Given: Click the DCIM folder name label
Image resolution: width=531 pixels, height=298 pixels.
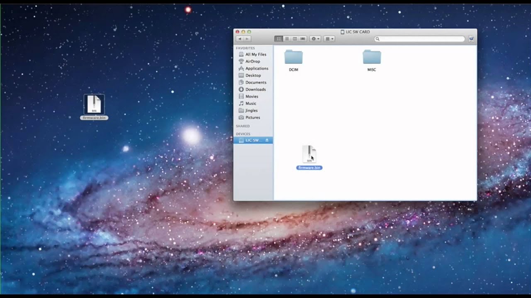Looking at the screenshot, I should point(293,70).
